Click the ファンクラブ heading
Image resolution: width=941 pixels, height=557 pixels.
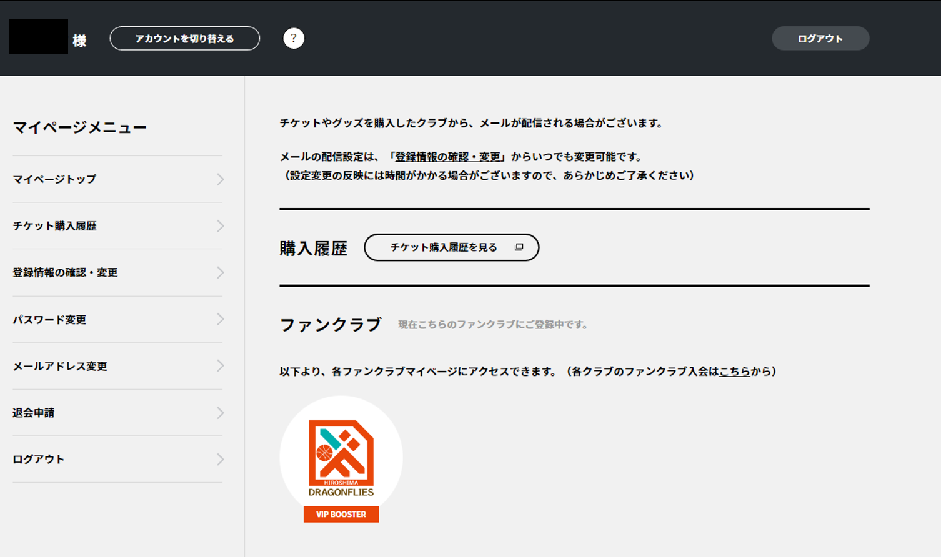(331, 325)
